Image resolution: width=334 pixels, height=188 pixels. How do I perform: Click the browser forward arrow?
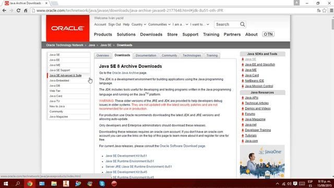coord(11,10)
